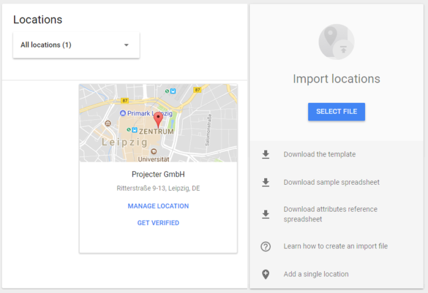Click the Locations heading
The image size is (428, 293).
(38, 20)
